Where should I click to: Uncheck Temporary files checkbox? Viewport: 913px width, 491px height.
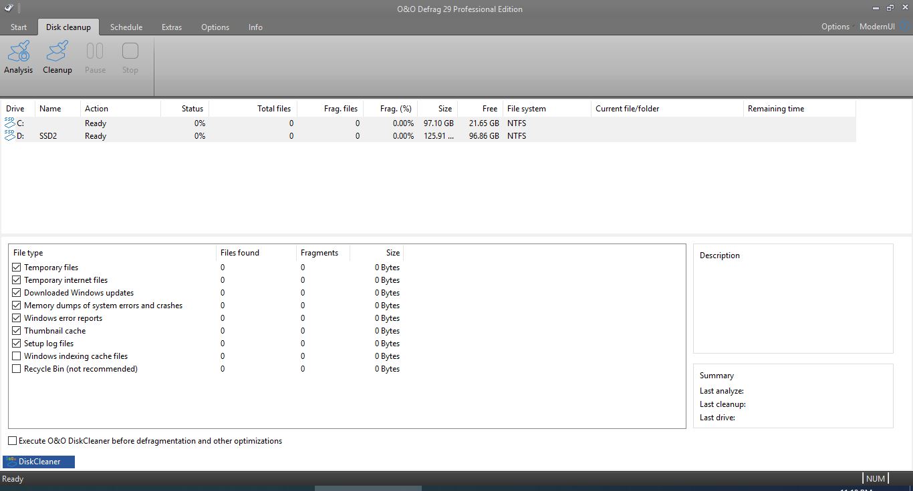[17, 268]
